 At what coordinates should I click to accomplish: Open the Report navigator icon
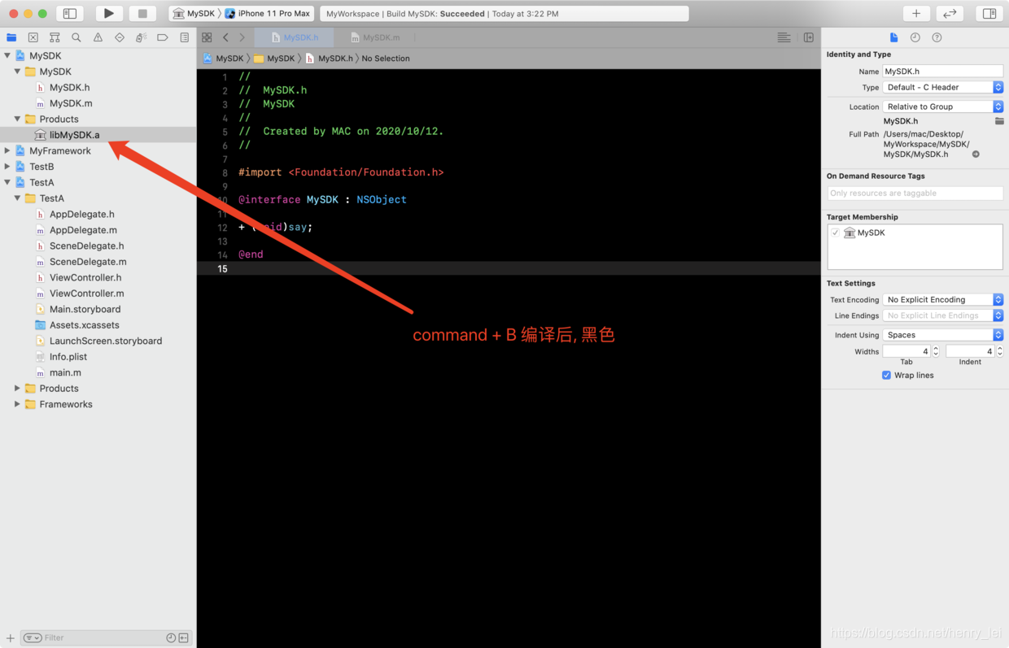[x=185, y=37]
